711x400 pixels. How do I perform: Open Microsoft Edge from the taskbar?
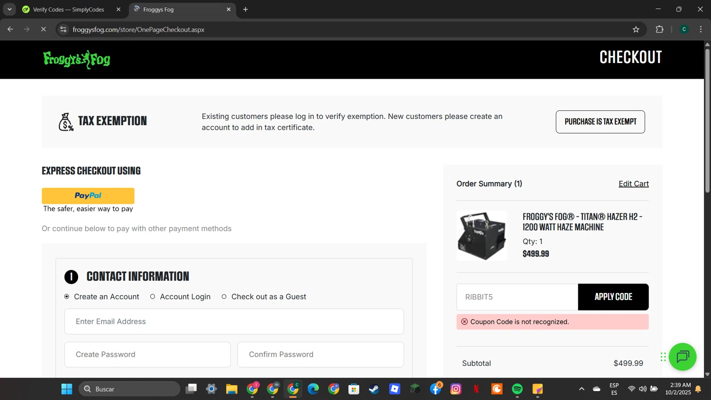coord(313,389)
